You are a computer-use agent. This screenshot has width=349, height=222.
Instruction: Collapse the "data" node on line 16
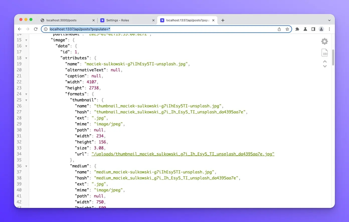[26, 46]
